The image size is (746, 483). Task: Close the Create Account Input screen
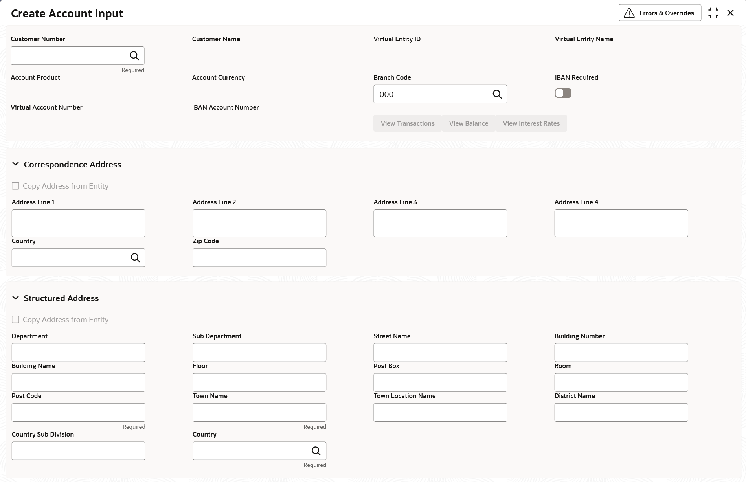pyautogui.click(x=731, y=13)
